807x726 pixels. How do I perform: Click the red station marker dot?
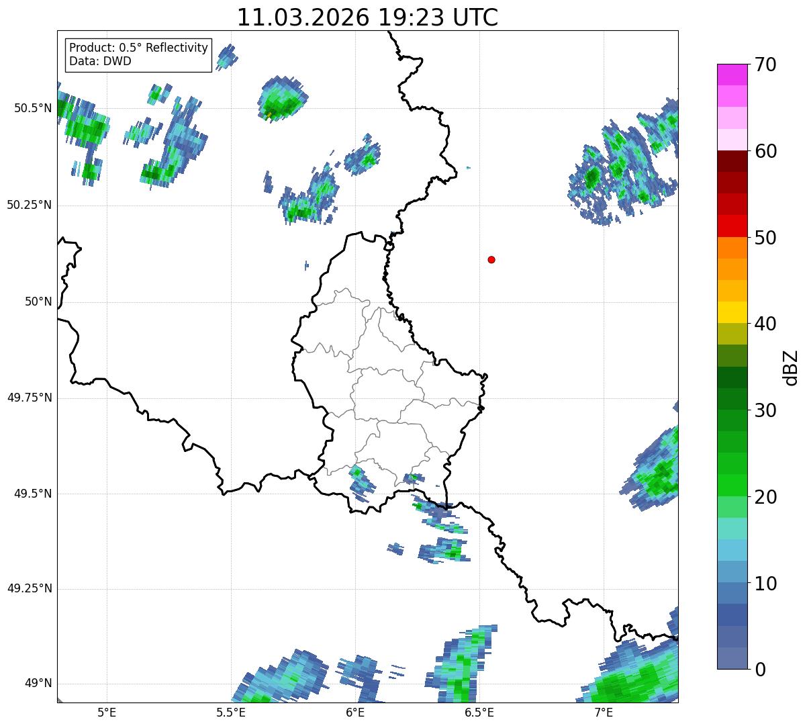(491, 259)
